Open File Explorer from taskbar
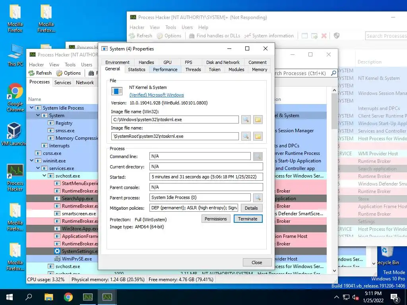 (48, 297)
